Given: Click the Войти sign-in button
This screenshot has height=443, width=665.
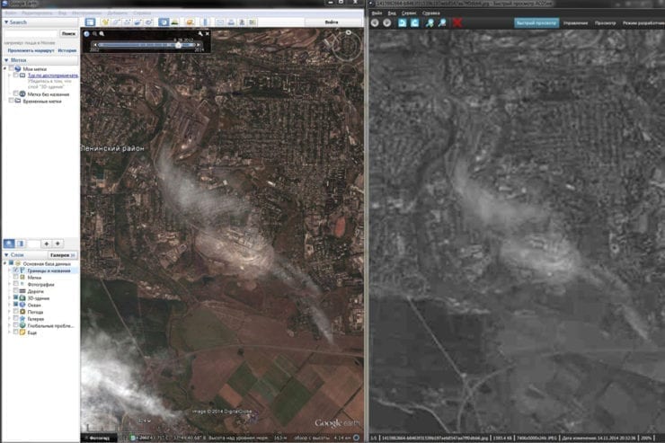Looking at the screenshot, I should [332, 22].
